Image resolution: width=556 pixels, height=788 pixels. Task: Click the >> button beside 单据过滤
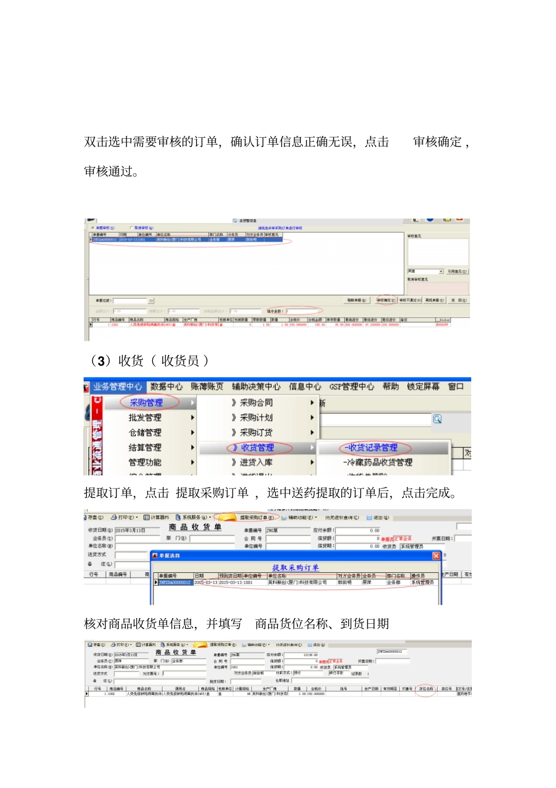tap(152, 301)
